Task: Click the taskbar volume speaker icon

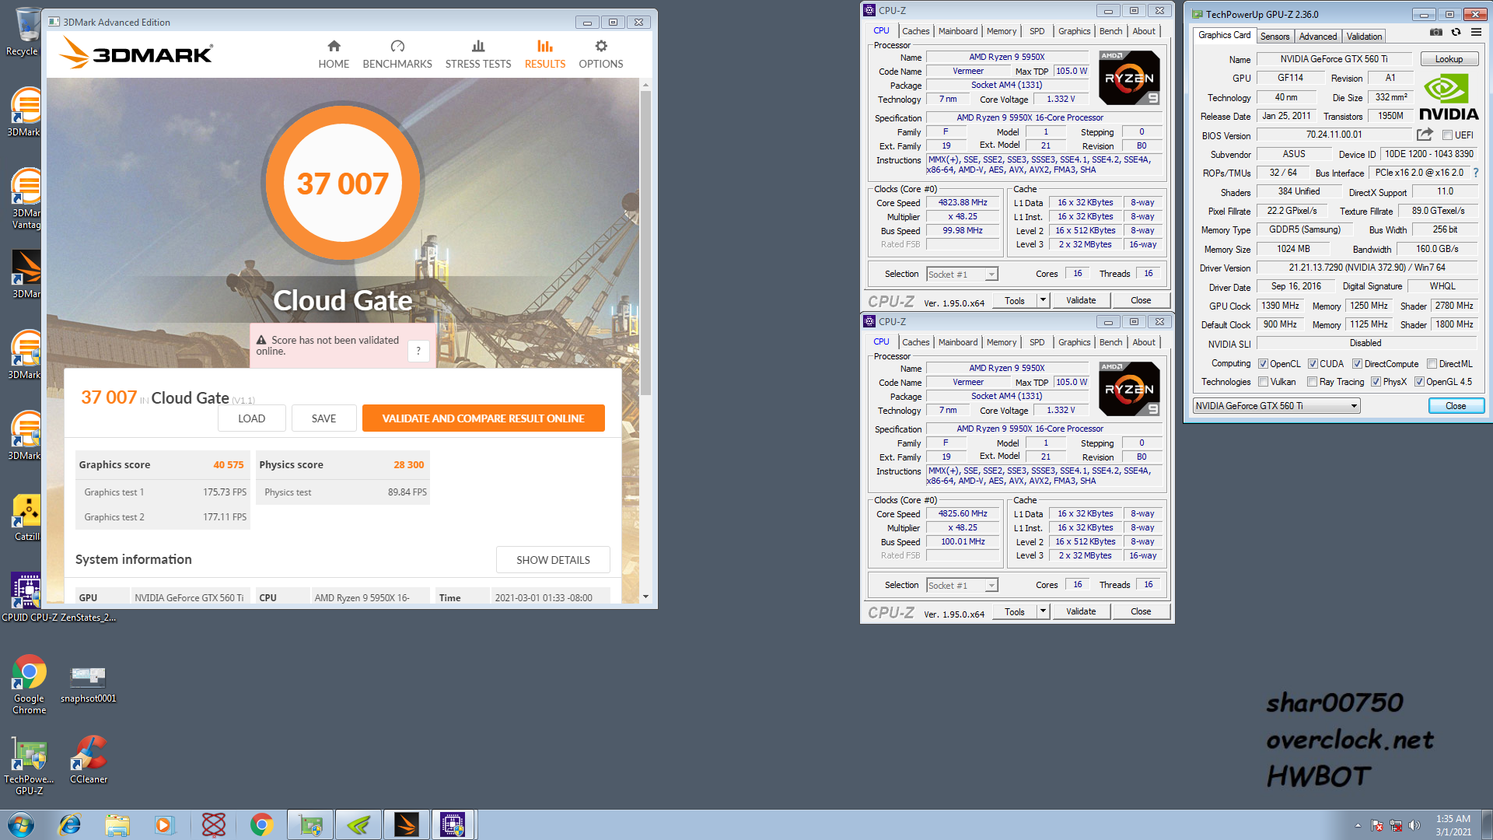Action: tap(1414, 825)
